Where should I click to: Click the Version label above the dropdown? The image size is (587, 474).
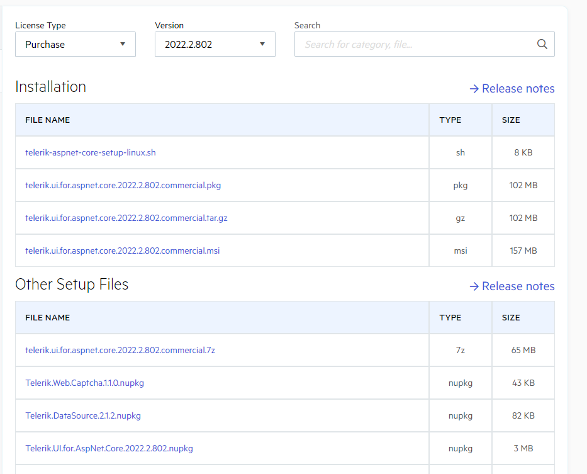(x=169, y=25)
